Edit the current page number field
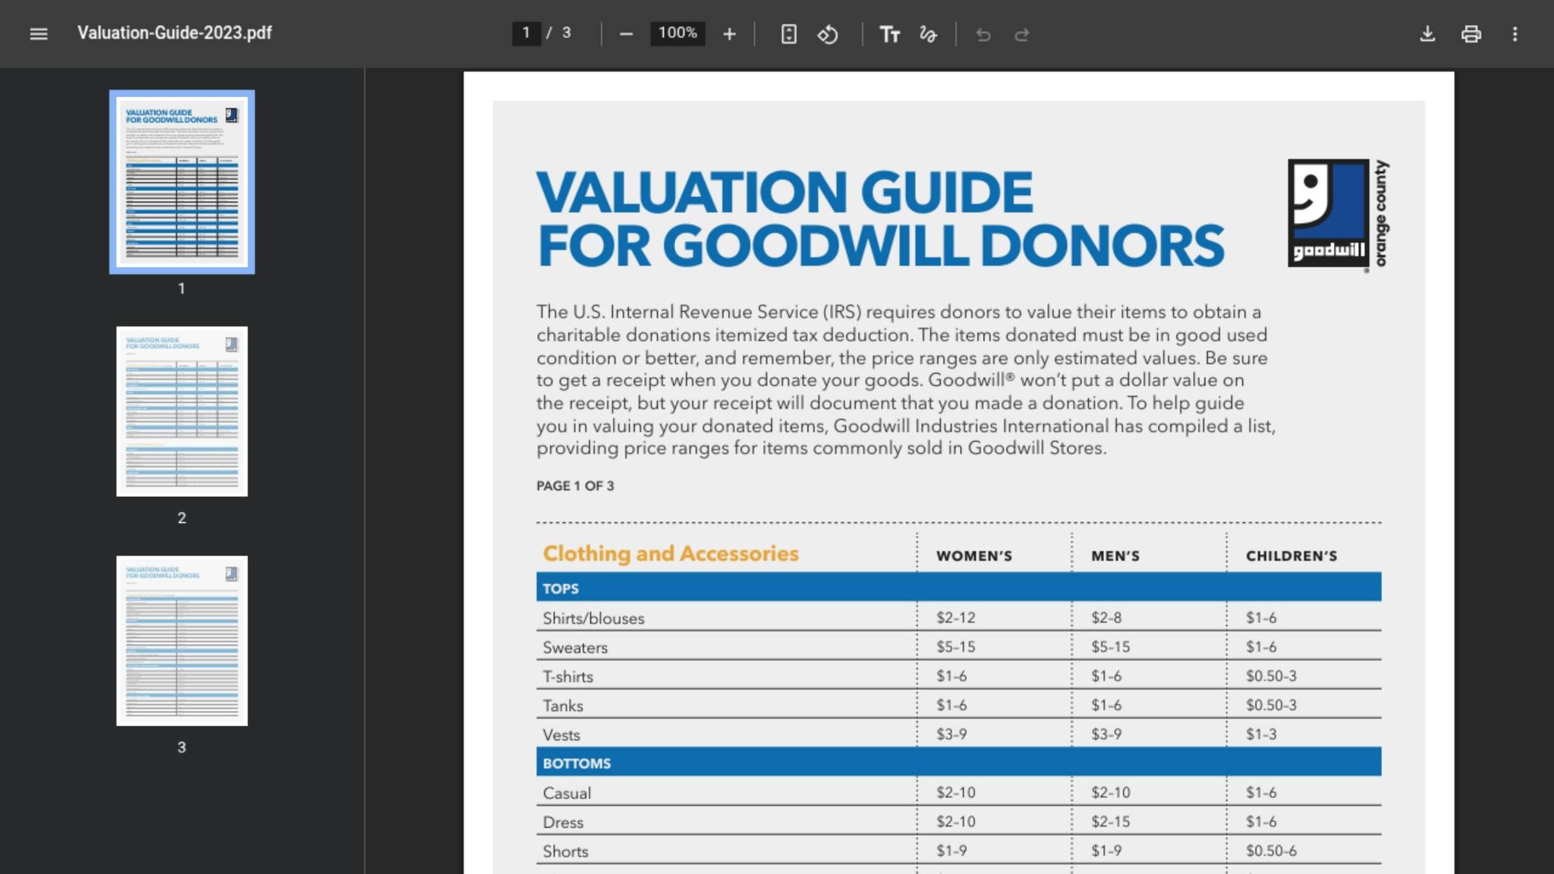The image size is (1554, 874). click(x=526, y=33)
